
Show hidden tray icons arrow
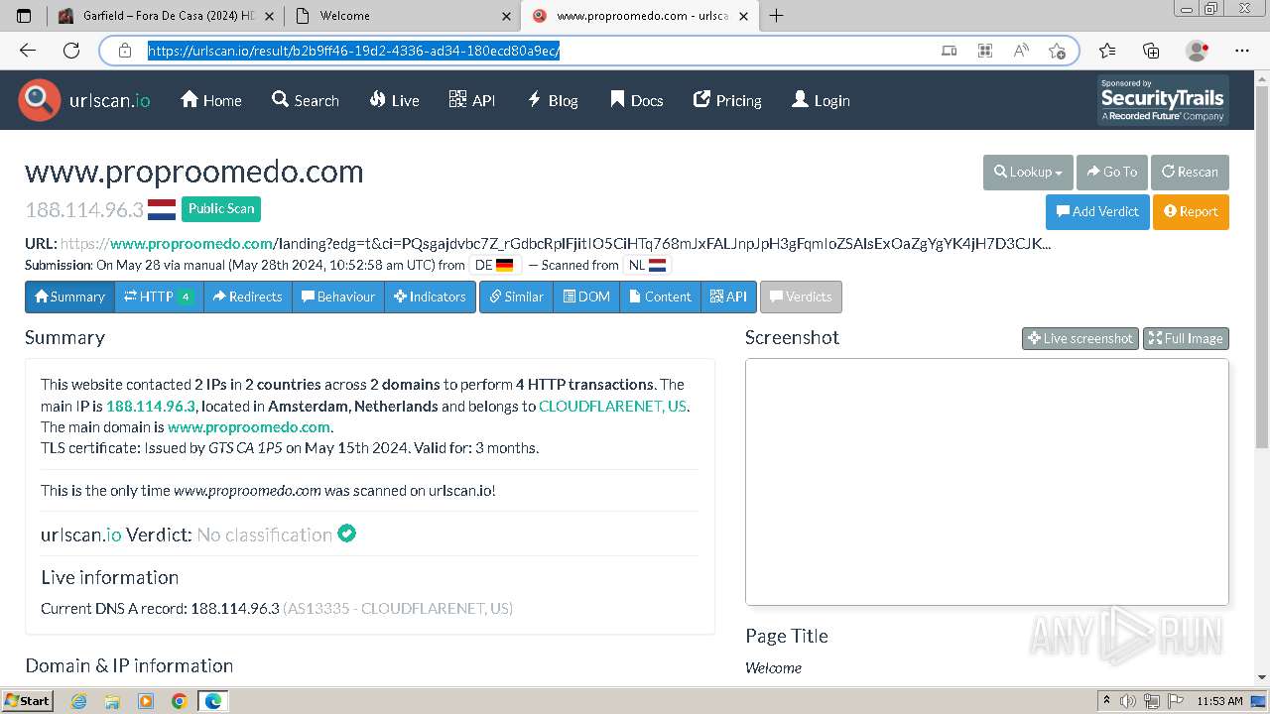1106,701
